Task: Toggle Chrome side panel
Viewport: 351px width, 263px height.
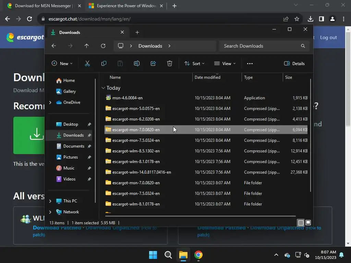Action: (x=322, y=19)
